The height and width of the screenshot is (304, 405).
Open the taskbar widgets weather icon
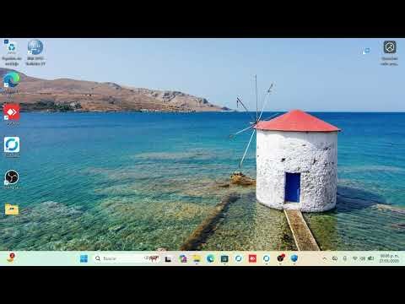[x=11, y=258]
